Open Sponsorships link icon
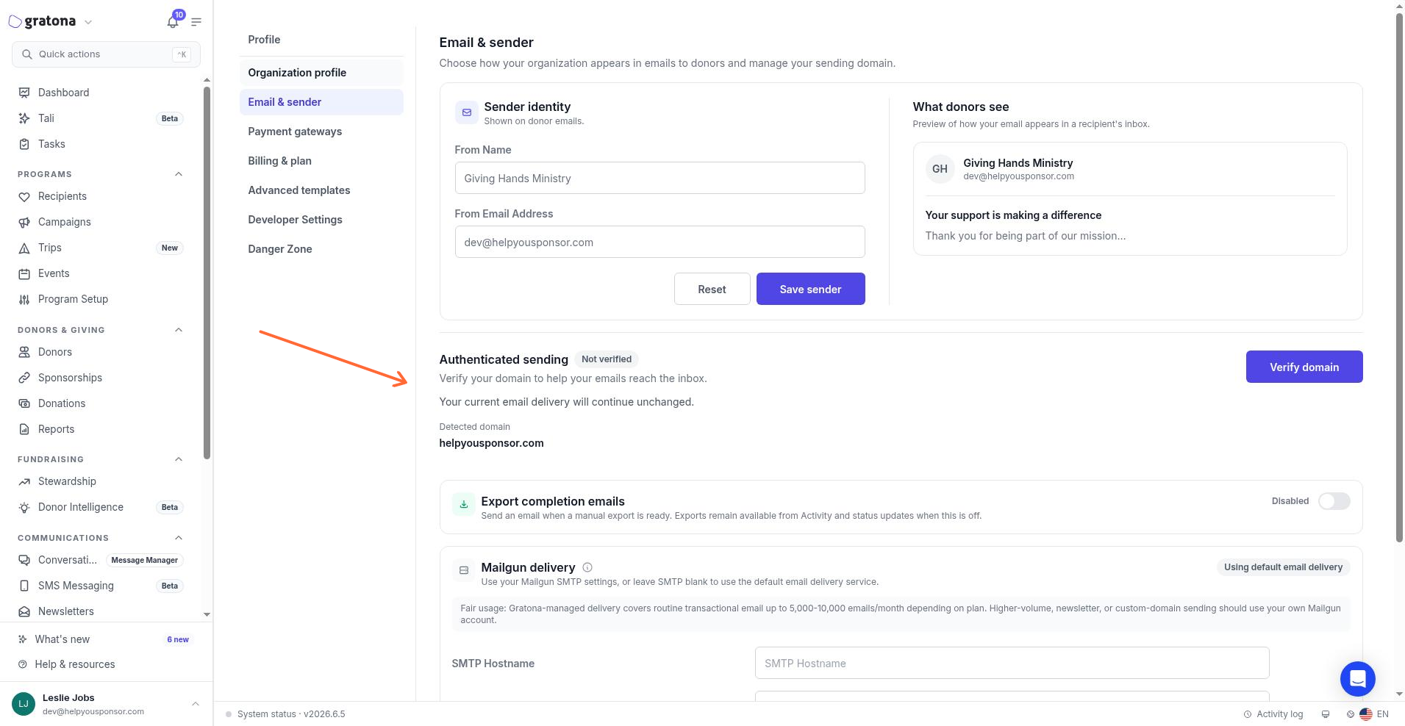 pyautogui.click(x=24, y=378)
